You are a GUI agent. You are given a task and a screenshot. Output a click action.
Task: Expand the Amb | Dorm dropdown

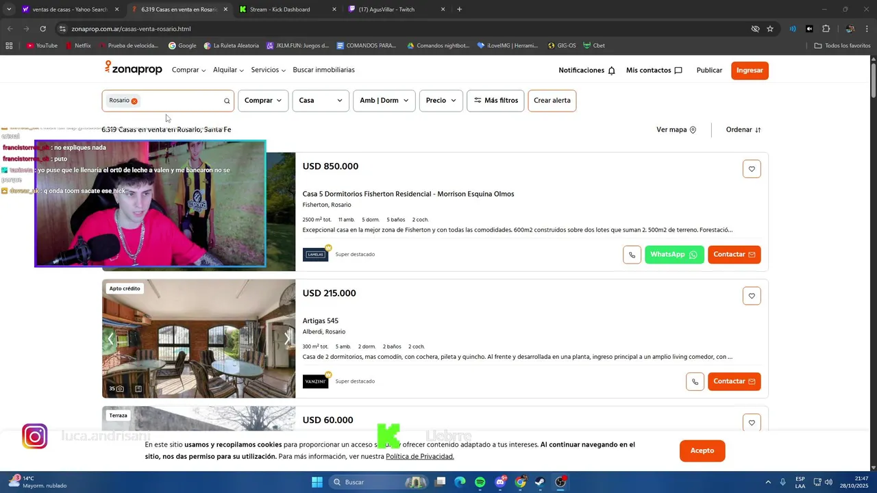pyautogui.click(x=384, y=101)
